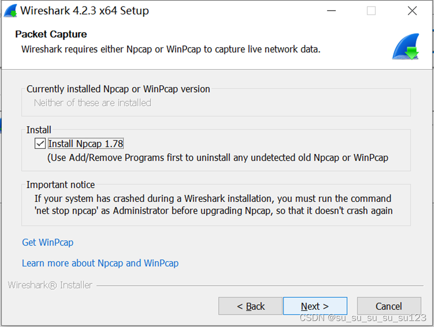Close the Wireshark Setup window
Screen dimensions: 434x327
coord(412,11)
